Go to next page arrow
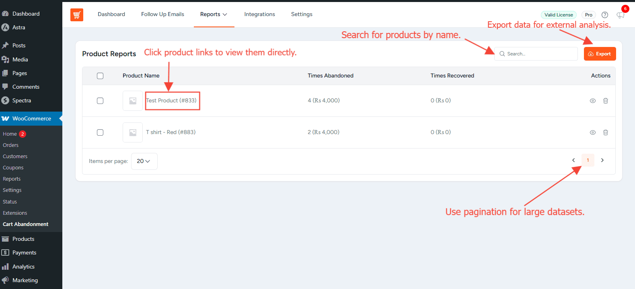This screenshot has height=289, width=635. [x=602, y=160]
